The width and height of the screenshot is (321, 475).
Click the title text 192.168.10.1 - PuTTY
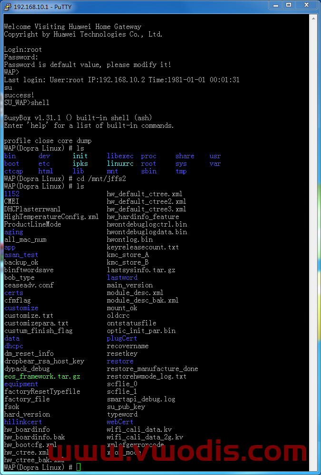42,7
